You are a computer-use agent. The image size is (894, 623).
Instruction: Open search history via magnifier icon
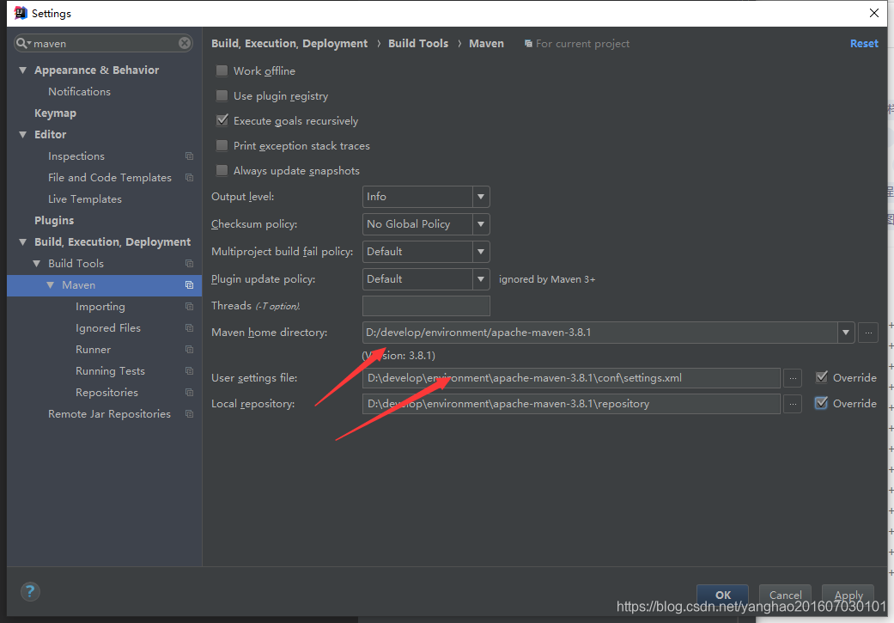click(23, 43)
